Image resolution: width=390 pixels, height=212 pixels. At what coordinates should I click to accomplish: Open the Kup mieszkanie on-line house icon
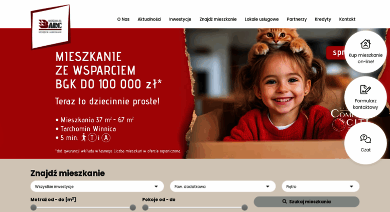pyautogui.click(x=365, y=44)
